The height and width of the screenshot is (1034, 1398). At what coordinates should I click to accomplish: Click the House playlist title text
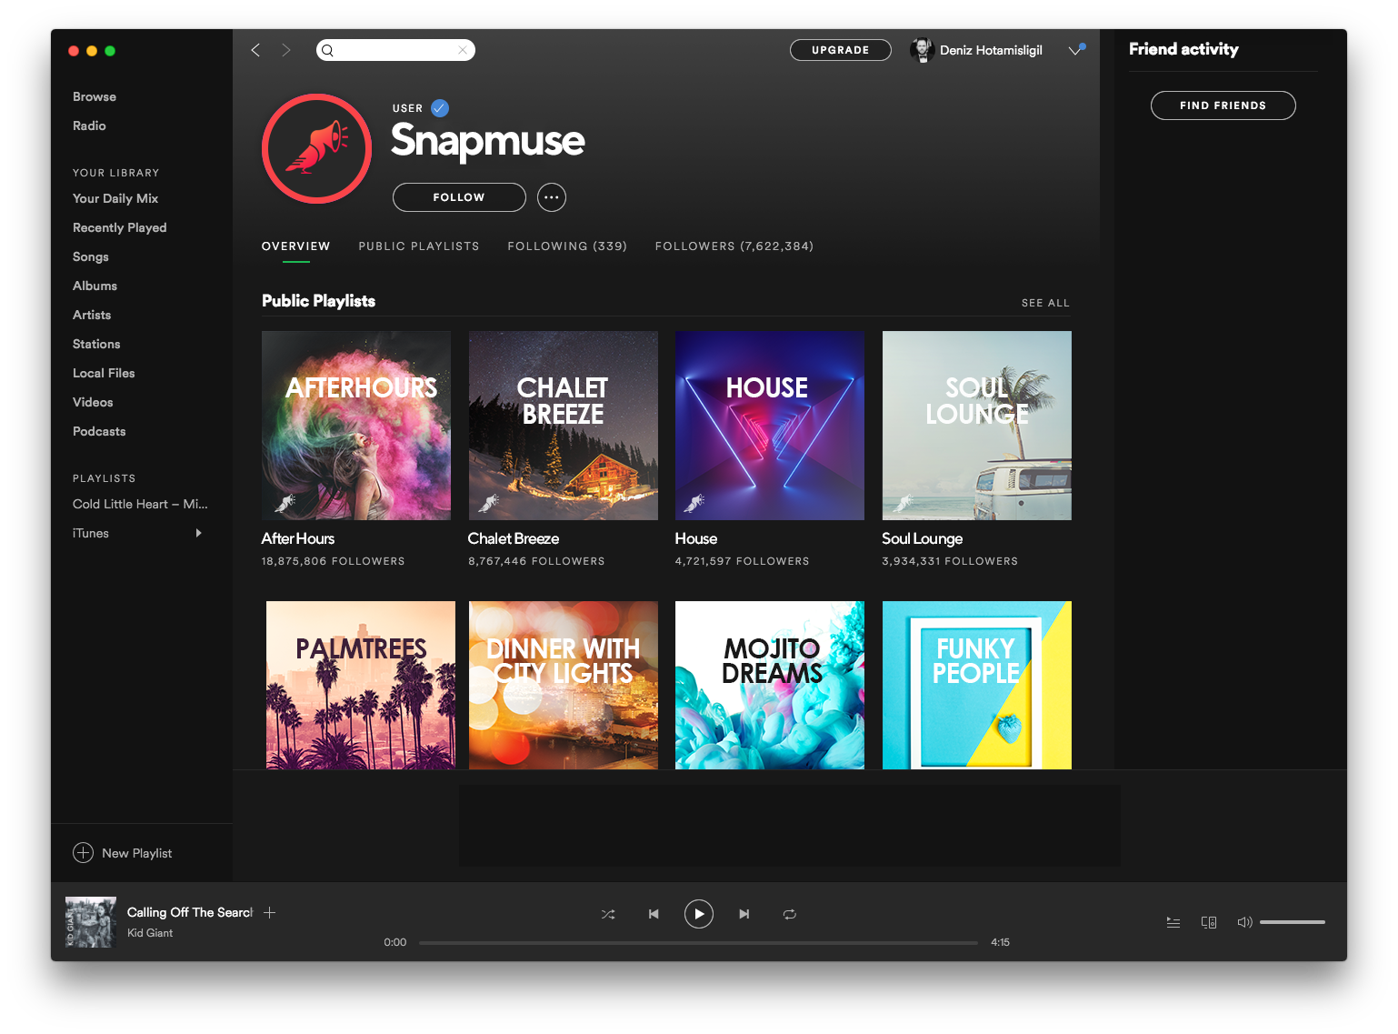point(696,538)
